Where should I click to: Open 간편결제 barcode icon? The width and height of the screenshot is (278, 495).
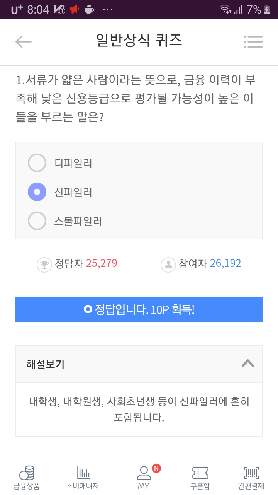pyautogui.click(x=251, y=473)
